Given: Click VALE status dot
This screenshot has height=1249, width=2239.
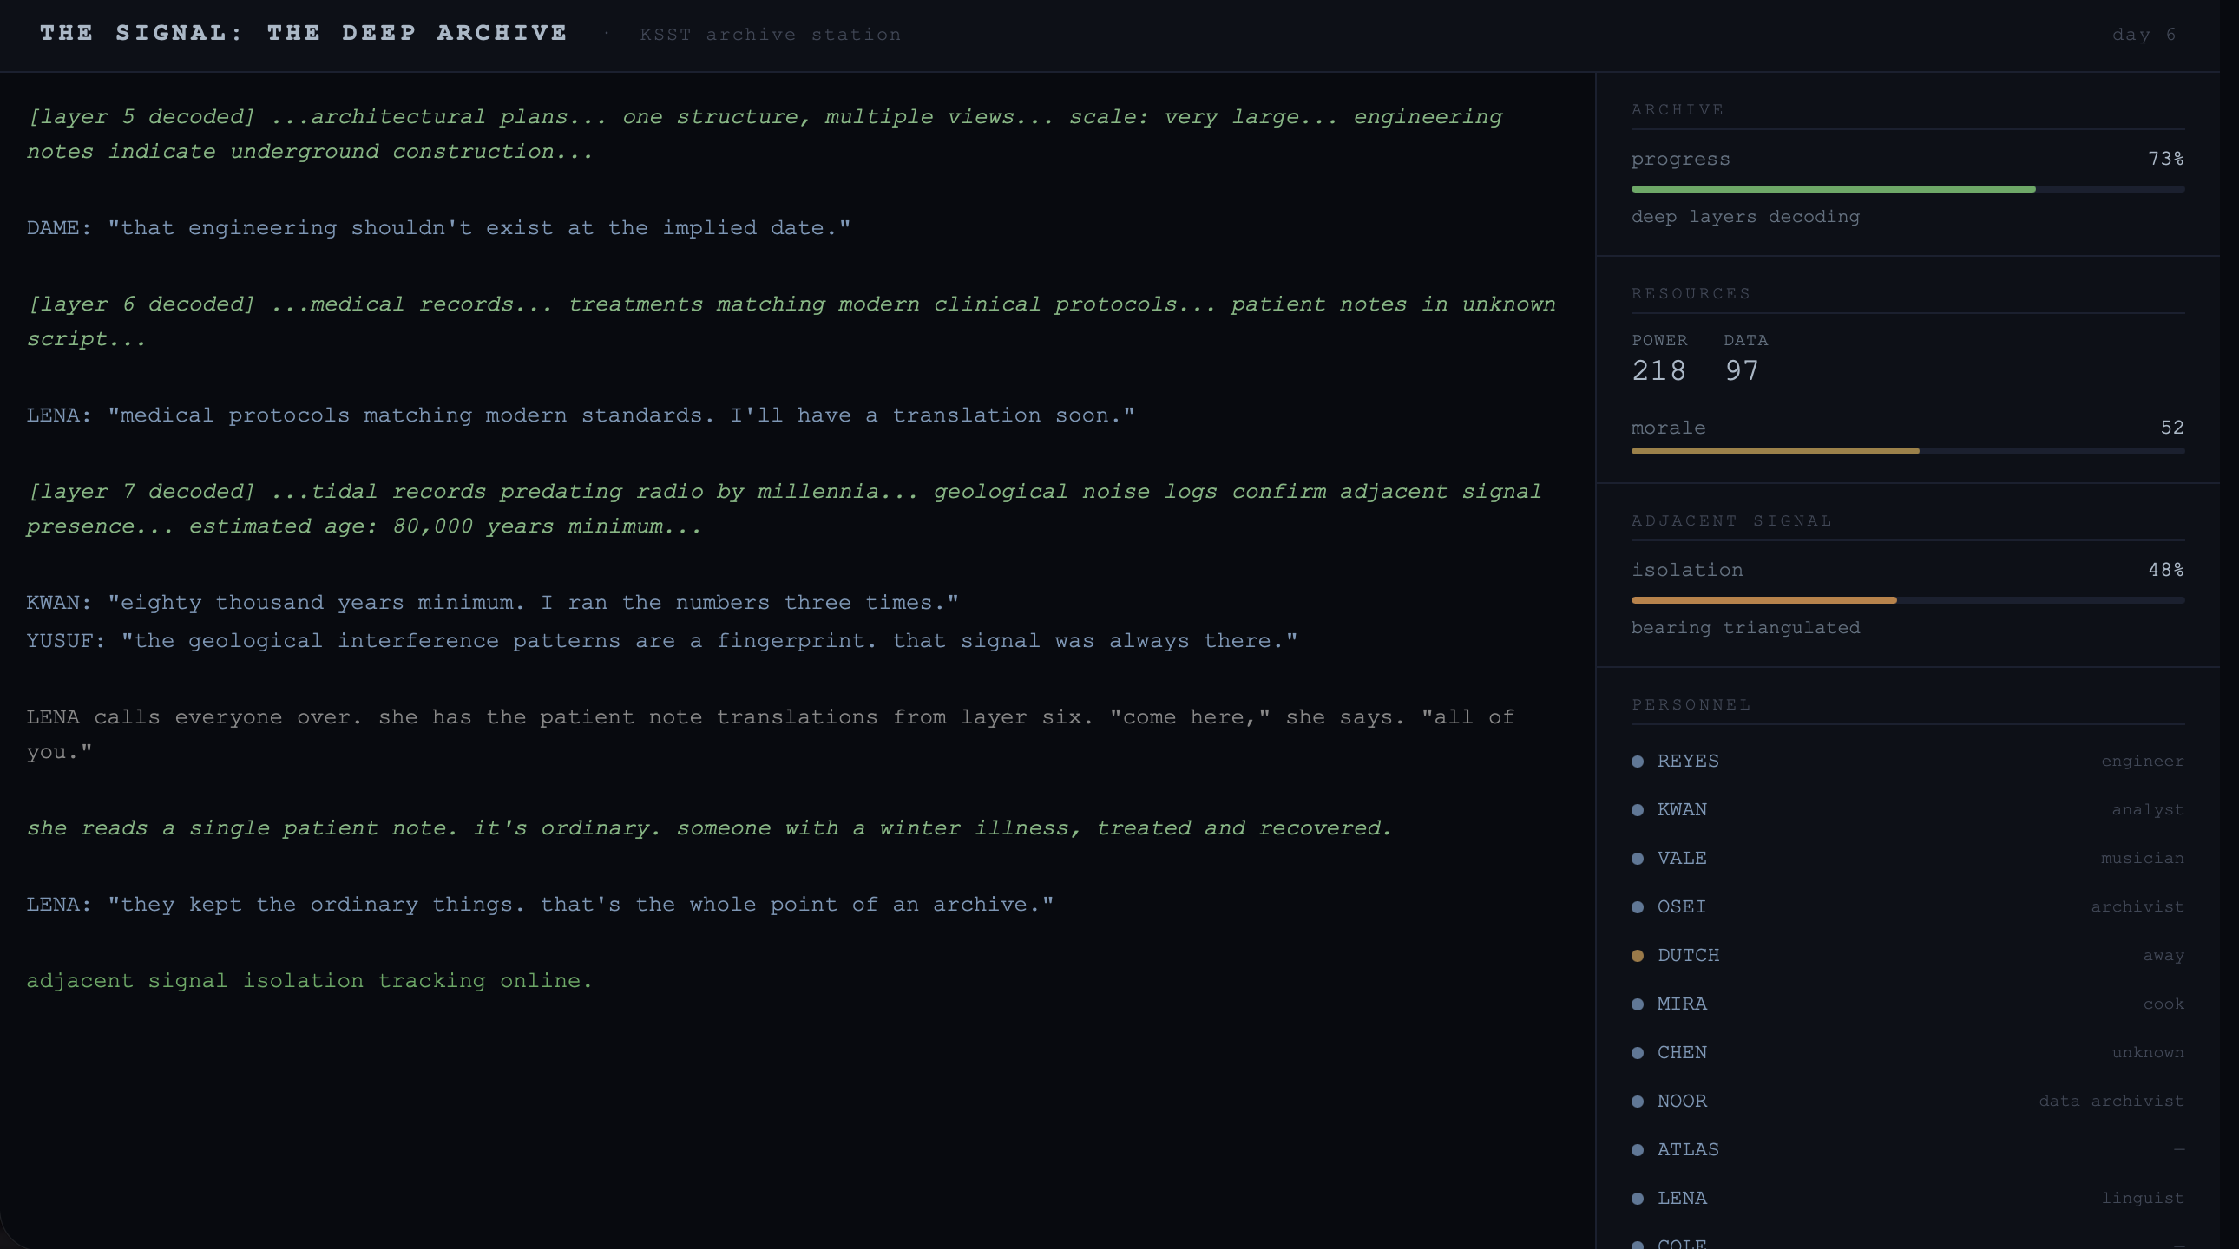Looking at the screenshot, I should [1638, 858].
